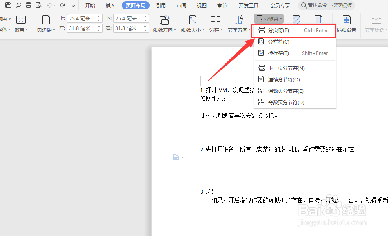Expand the quick access toolbar customize arrow

(73, 5)
